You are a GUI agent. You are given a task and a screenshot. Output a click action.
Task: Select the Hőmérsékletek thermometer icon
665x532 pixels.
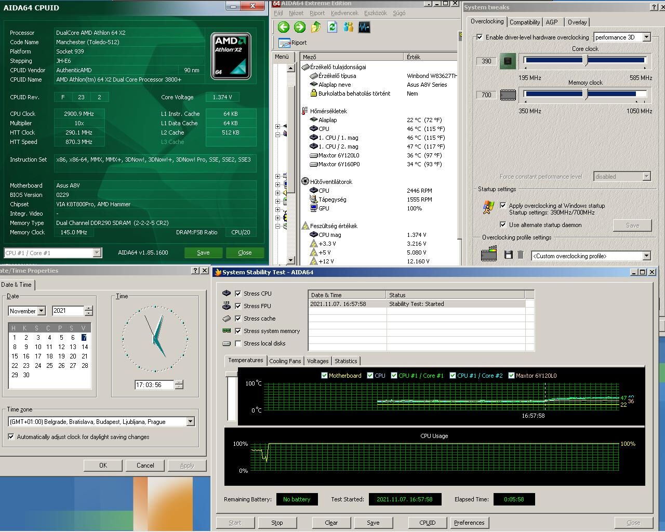(305, 111)
